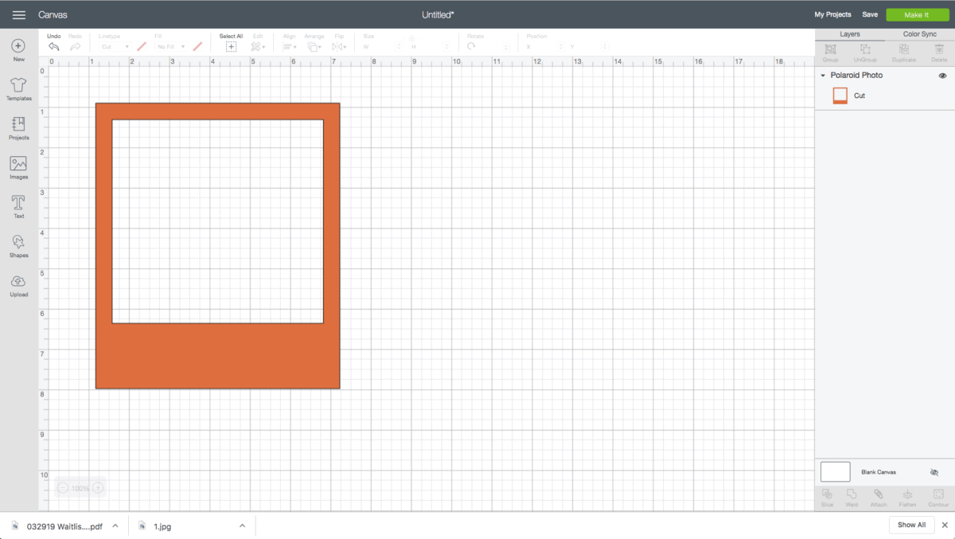955x539 pixels.
Task: Select the Text tool
Action: click(x=18, y=203)
